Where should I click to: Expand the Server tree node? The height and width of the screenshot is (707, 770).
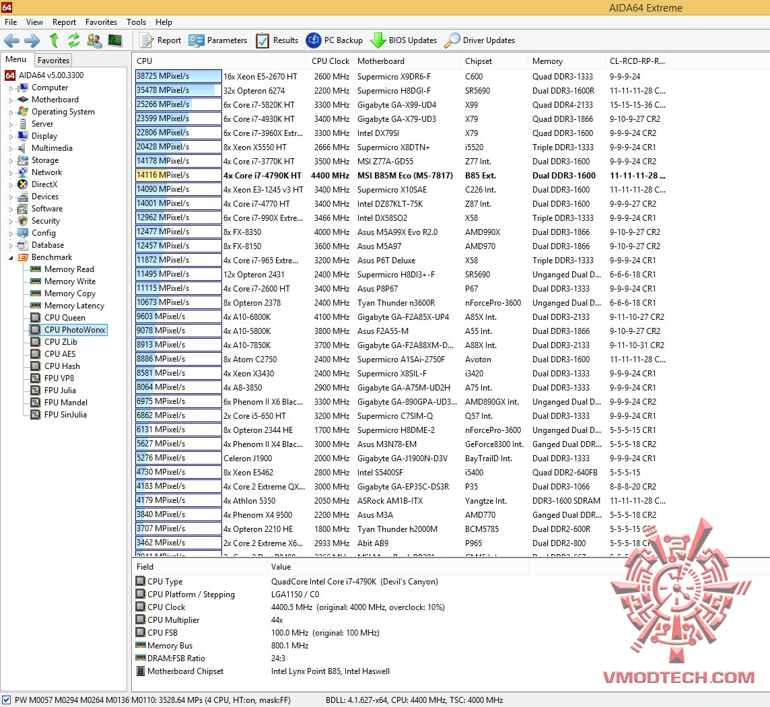tap(11, 125)
